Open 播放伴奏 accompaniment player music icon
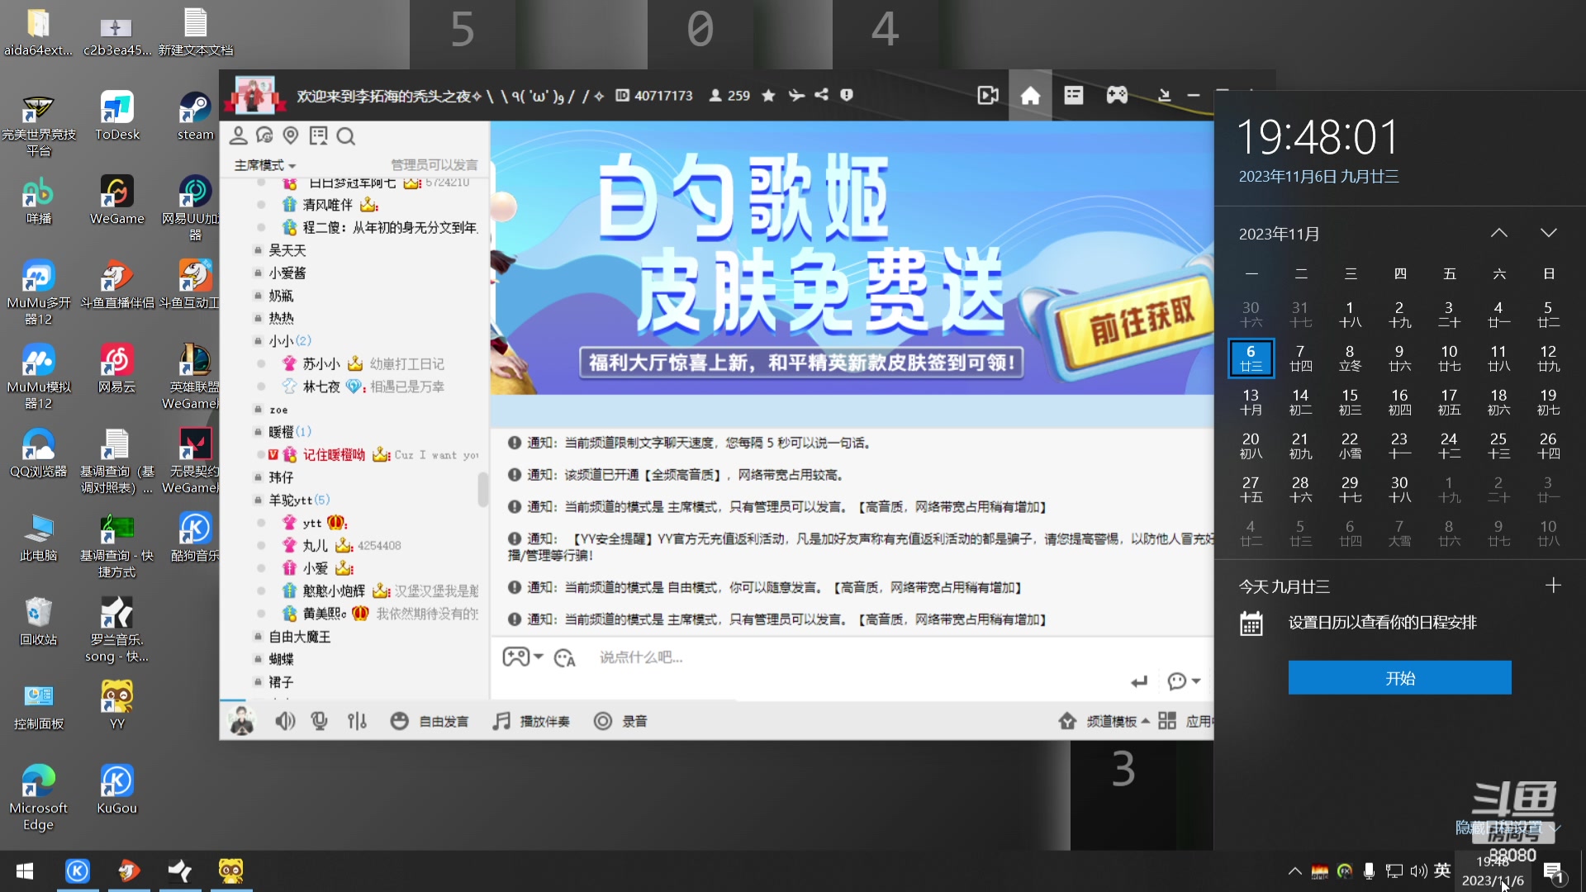This screenshot has height=892, width=1586. pyautogui.click(x=501, y=720)
